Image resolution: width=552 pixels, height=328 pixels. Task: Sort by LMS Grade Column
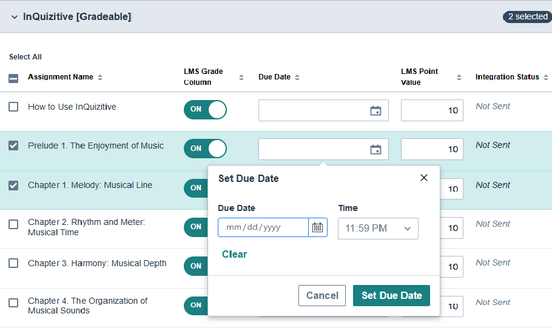point(241,78)
